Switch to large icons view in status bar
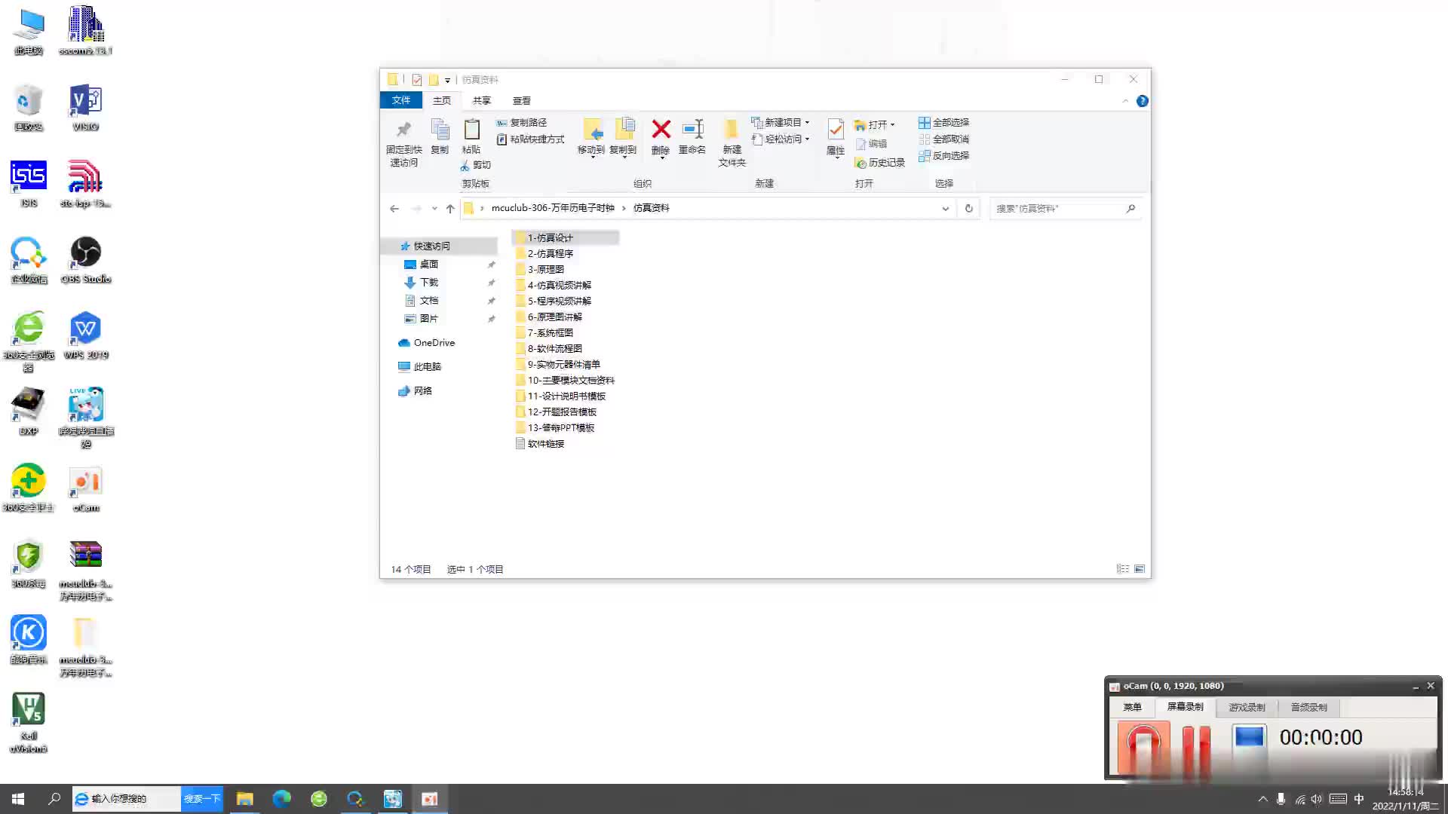Image resolution: width=1448 pixels, height=814 pixels. click(1140, 569)
